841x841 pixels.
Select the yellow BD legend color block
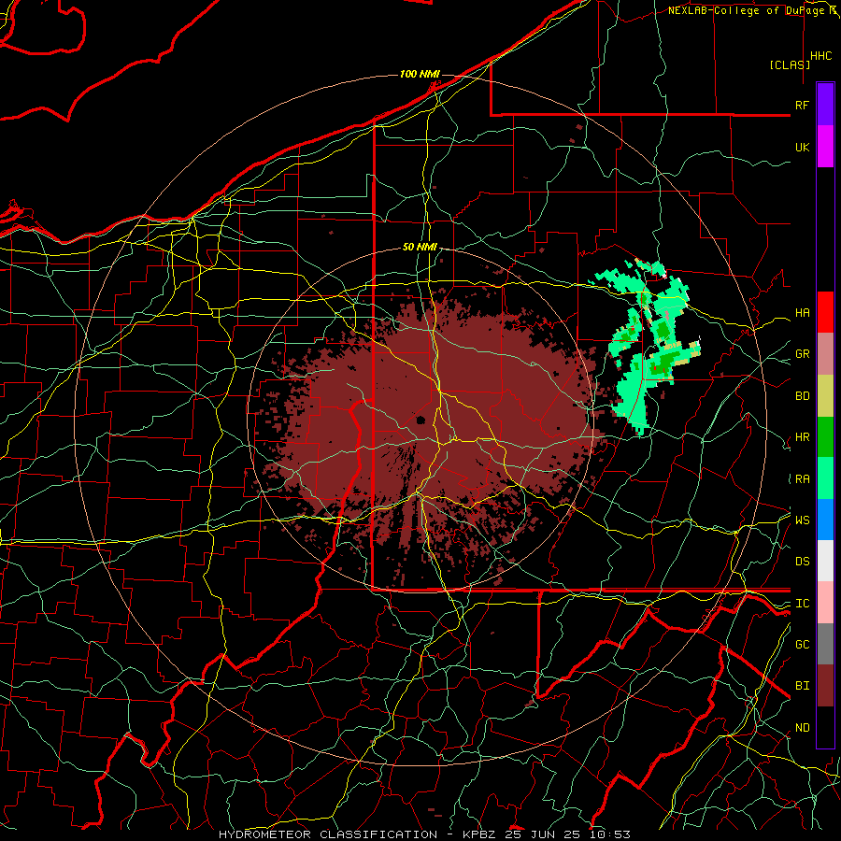(825, 396)
